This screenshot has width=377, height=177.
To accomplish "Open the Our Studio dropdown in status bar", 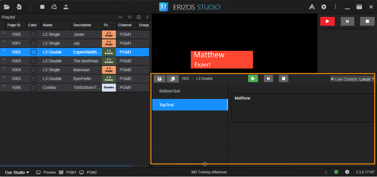I will (17, 173).
